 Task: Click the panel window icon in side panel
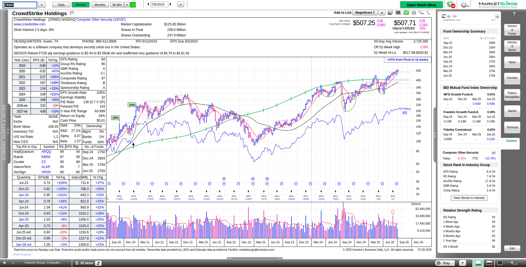(444, 16)
